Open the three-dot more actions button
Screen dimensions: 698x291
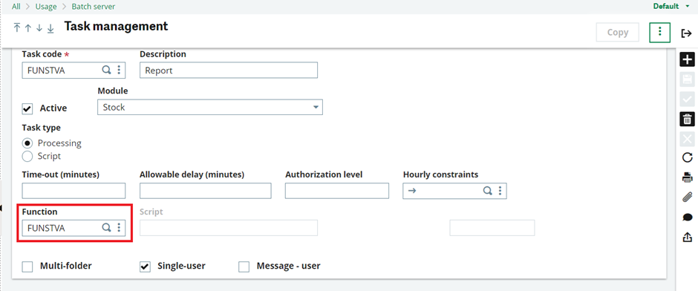pos(659,32)
